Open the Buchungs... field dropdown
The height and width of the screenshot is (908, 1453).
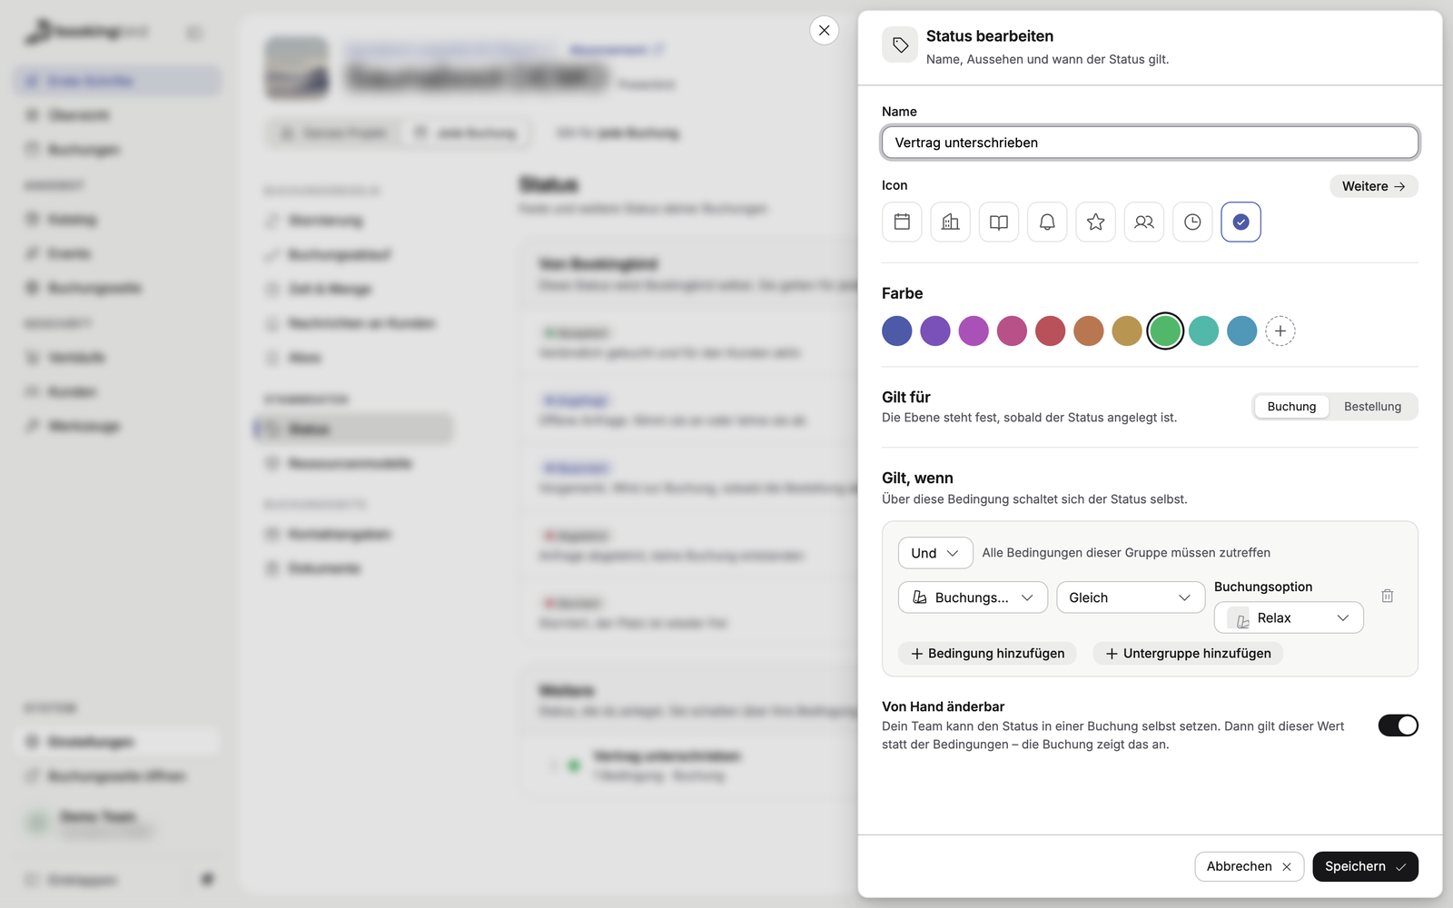pyautogui.click(x=973, y=597)
